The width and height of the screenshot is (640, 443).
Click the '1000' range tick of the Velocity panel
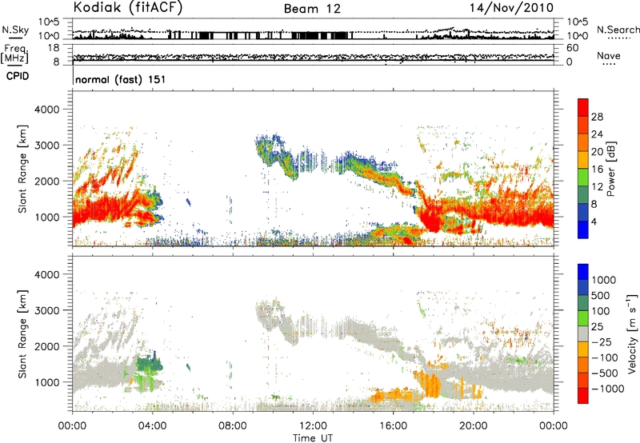(46, 382)
